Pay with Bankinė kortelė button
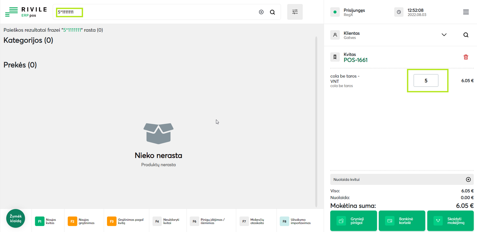This screenshot has height=232, width=477. pyautogui.click(x=402, y=221)
